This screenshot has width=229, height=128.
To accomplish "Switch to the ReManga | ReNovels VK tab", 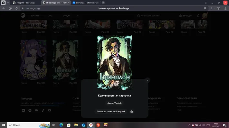I will (x=86, y=3).
